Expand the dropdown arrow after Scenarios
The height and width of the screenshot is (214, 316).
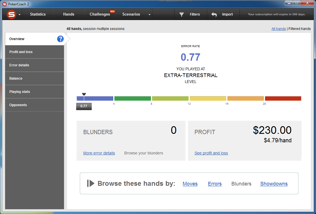(149, 14)
